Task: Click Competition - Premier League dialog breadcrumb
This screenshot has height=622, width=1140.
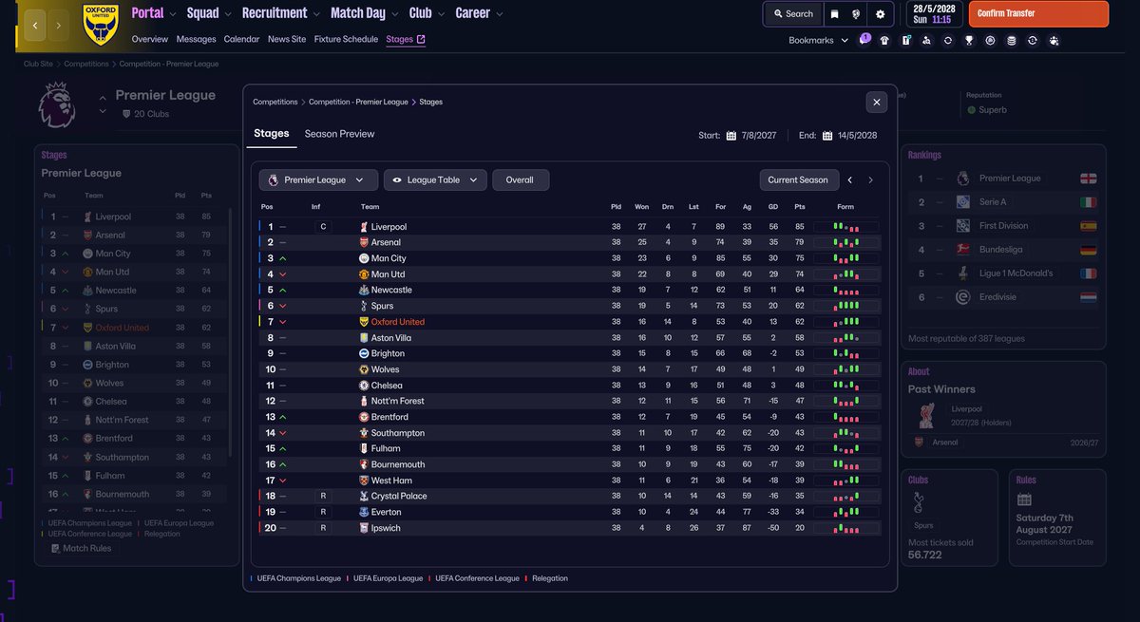Action: click(358, 102)
